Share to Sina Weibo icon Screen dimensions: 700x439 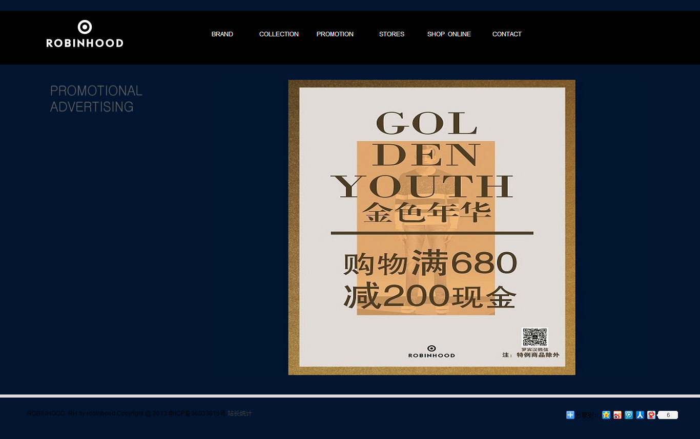click(617, 415)
